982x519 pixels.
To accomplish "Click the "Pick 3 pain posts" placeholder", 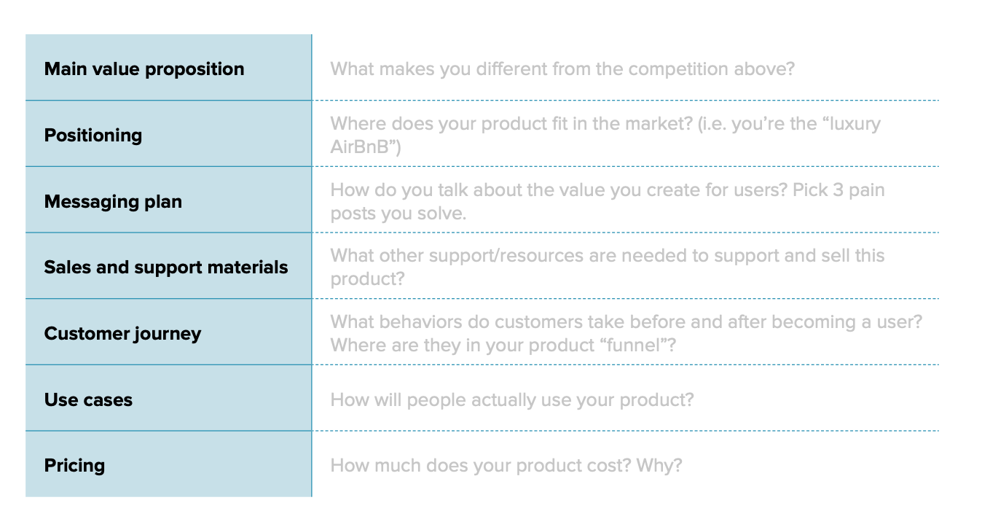I will click(608, 202).
